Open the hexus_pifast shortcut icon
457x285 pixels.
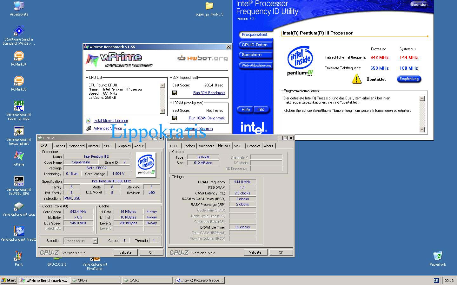[x=19, y=131]
